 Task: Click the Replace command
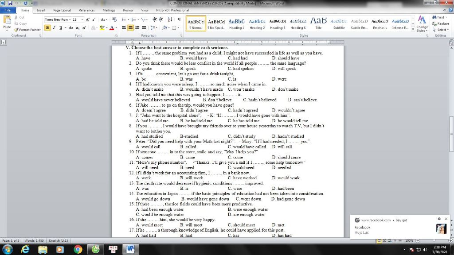[440, 24]
